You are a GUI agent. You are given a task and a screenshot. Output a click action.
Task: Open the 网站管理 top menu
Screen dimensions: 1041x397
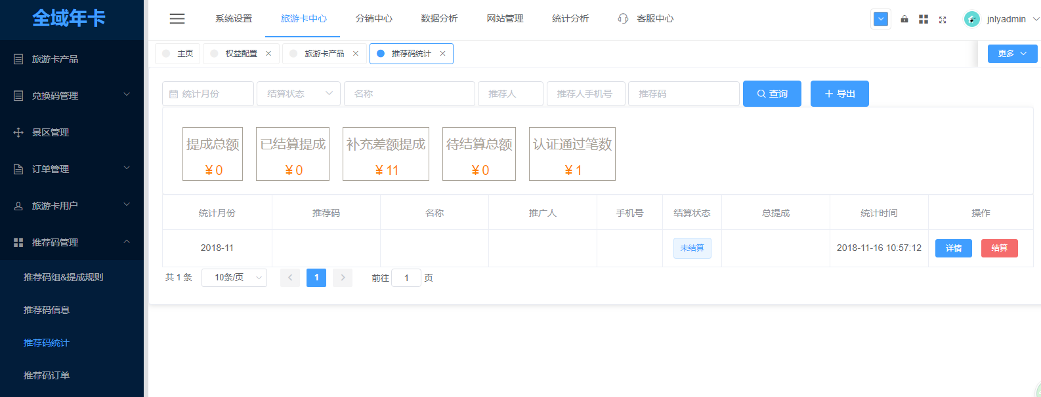pos(505,18)
